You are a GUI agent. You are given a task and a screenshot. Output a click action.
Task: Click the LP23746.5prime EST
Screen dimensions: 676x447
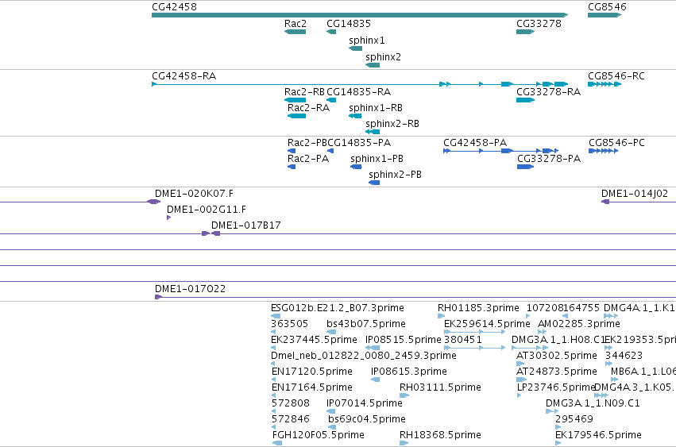point(519,395)
